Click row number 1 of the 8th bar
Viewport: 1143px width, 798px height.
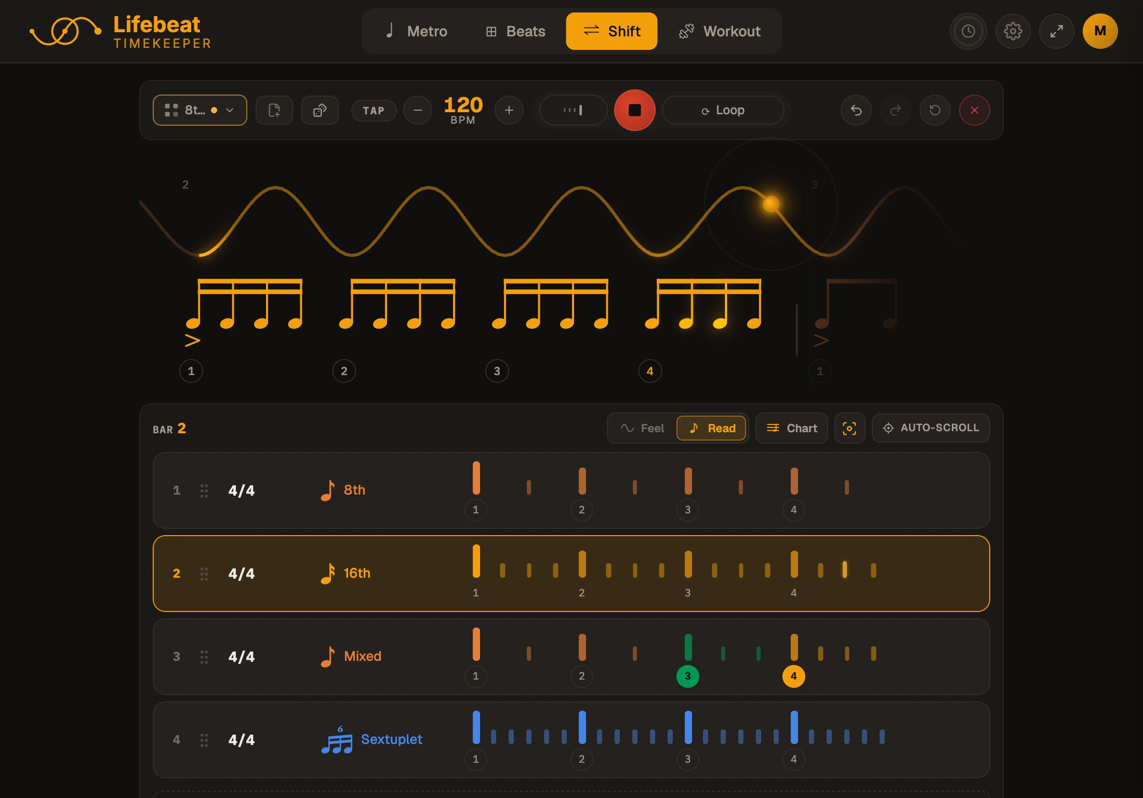click(177, 490)
